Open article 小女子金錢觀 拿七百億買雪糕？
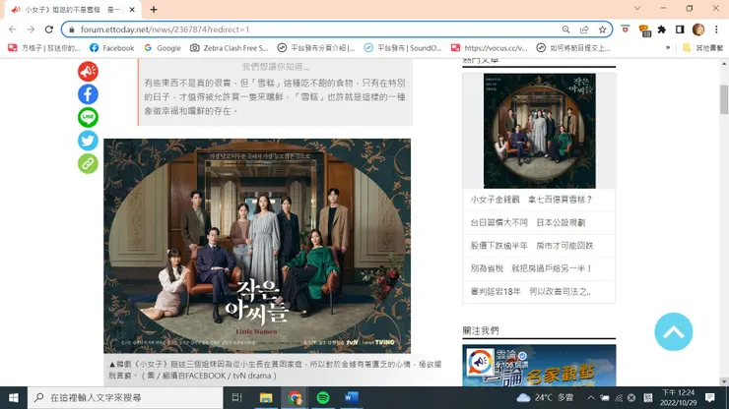729x409 pixels. 531,200
